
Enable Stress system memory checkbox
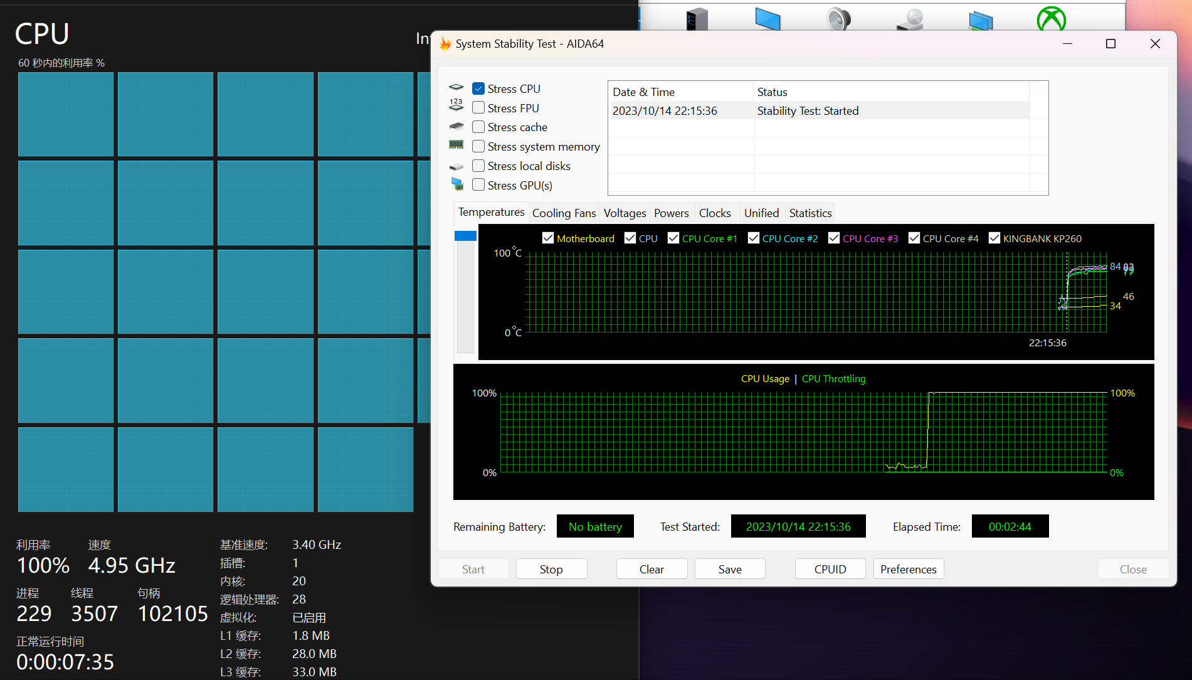(x=478, y=146)
